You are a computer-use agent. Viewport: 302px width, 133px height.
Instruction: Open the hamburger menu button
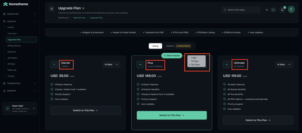(x=52, y=9)
